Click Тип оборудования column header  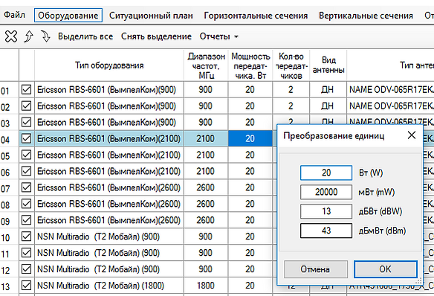pos(109,65)
